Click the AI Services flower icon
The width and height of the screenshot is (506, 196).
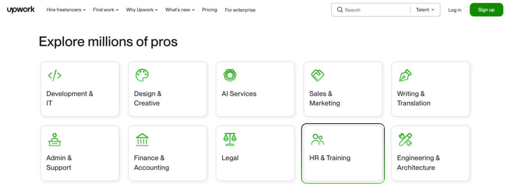(230, 75)
